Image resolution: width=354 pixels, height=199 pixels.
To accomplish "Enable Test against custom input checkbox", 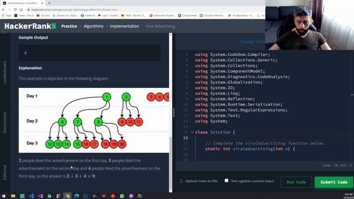I will (226, 181).
